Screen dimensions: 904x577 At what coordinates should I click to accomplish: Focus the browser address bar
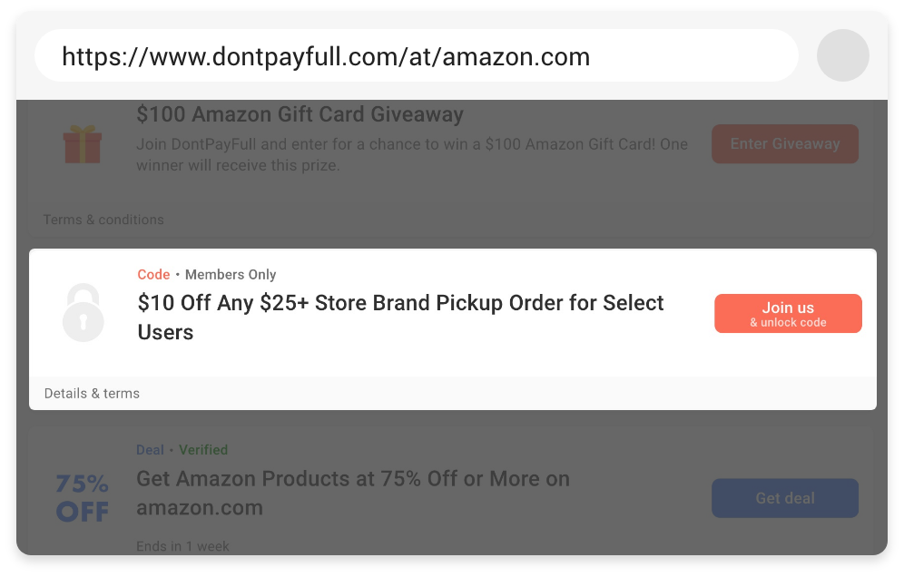(416, 56)
